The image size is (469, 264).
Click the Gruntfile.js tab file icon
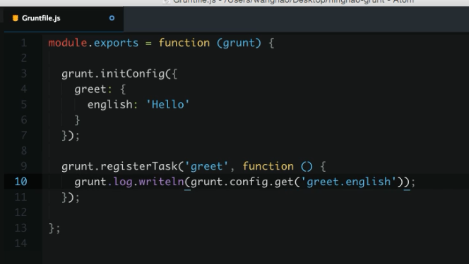tap(16, 18)
